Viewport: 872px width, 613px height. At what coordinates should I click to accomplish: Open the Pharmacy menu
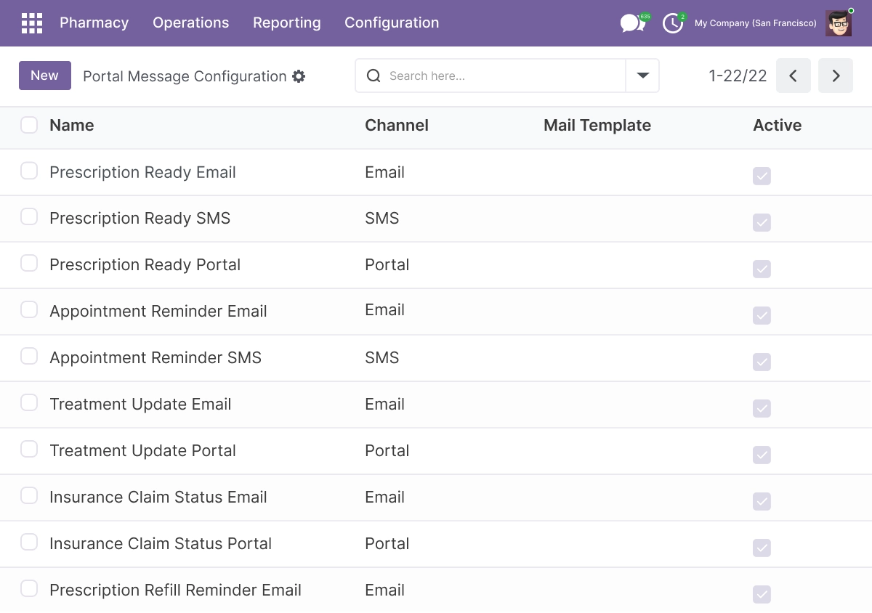(x=94, y=23)
